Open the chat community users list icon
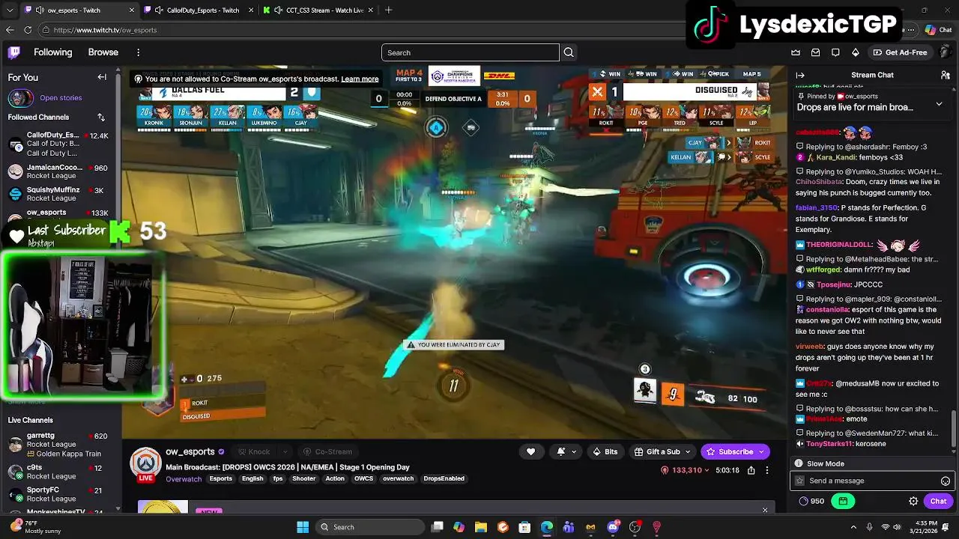The height and width of the screenshot is (539, 959). click(x=946, y=75)
